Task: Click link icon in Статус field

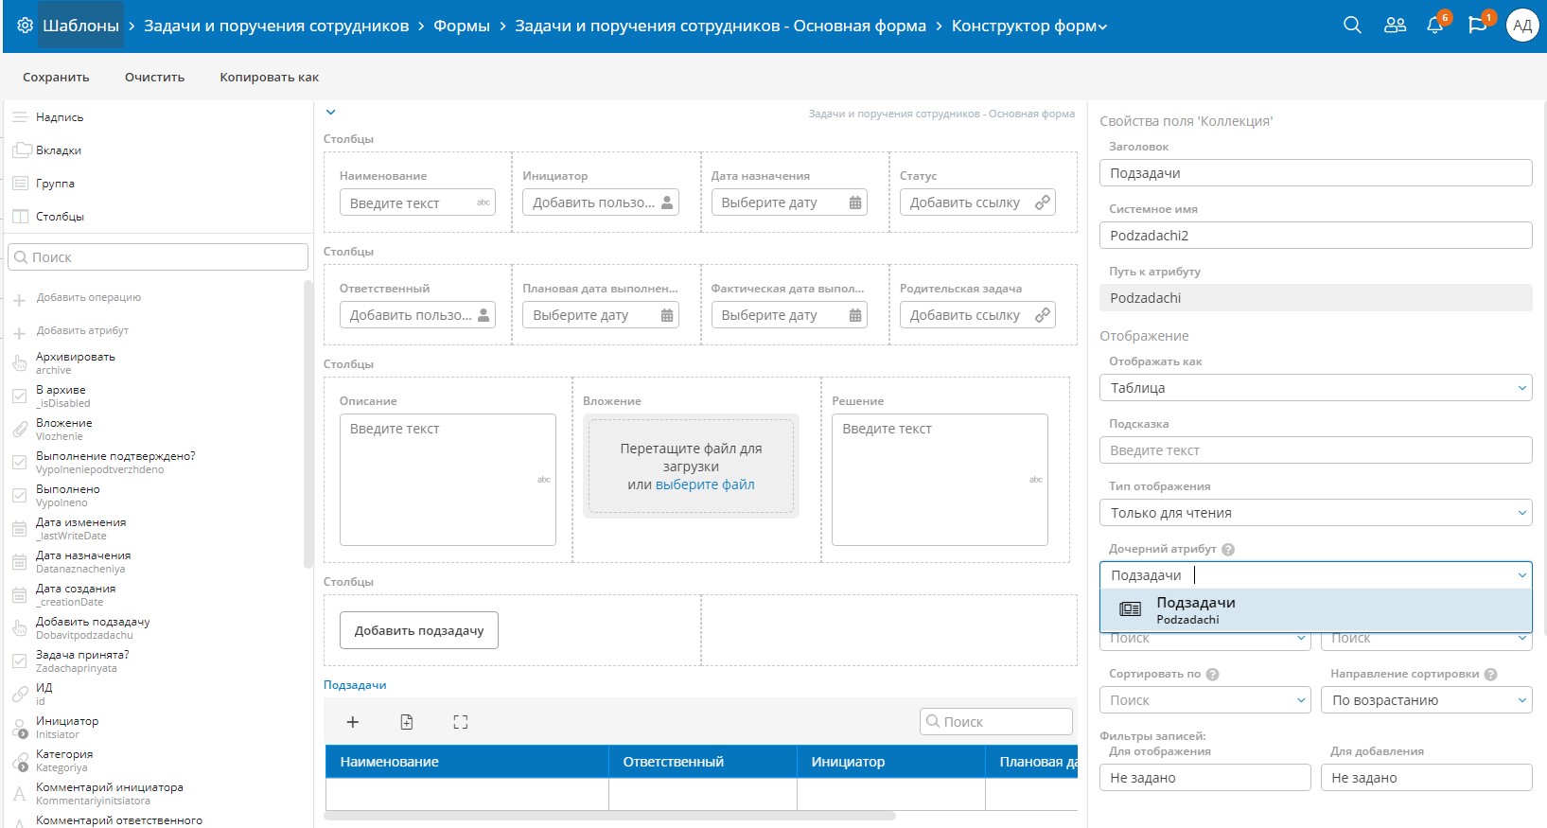Action: pyautogui.click(x=1042, y=203)
